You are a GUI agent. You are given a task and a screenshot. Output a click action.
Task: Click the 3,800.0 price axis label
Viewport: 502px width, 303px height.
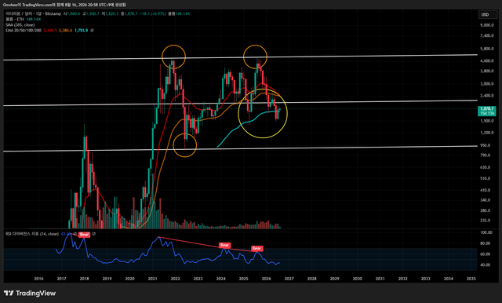coord(486,71)
